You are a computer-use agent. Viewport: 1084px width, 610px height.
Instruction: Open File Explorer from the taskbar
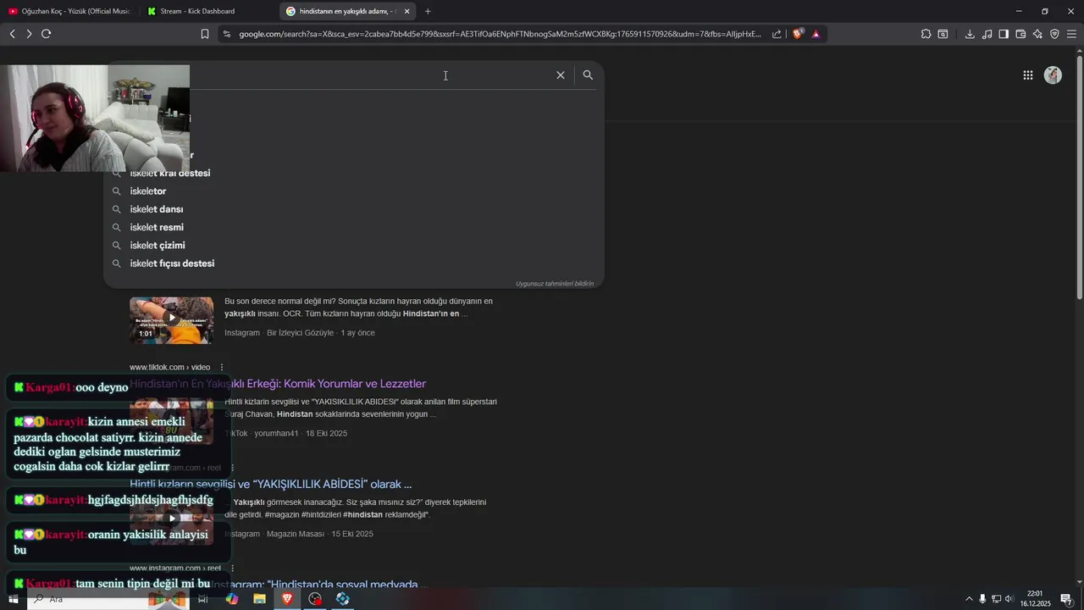pyautogui.click(x=259, y=599)
